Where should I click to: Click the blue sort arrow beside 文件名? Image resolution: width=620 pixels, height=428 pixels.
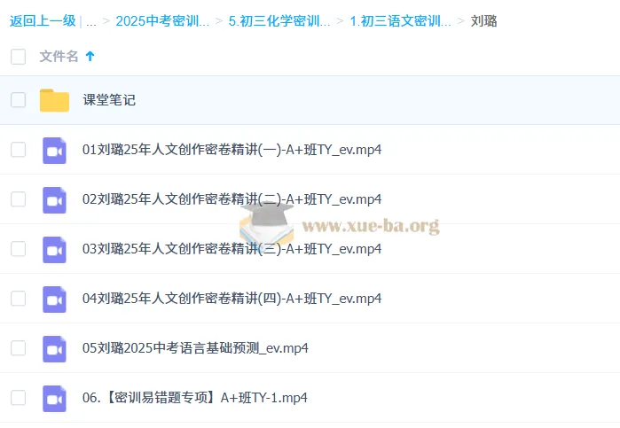pyautogui.click(x=90, y=57)
